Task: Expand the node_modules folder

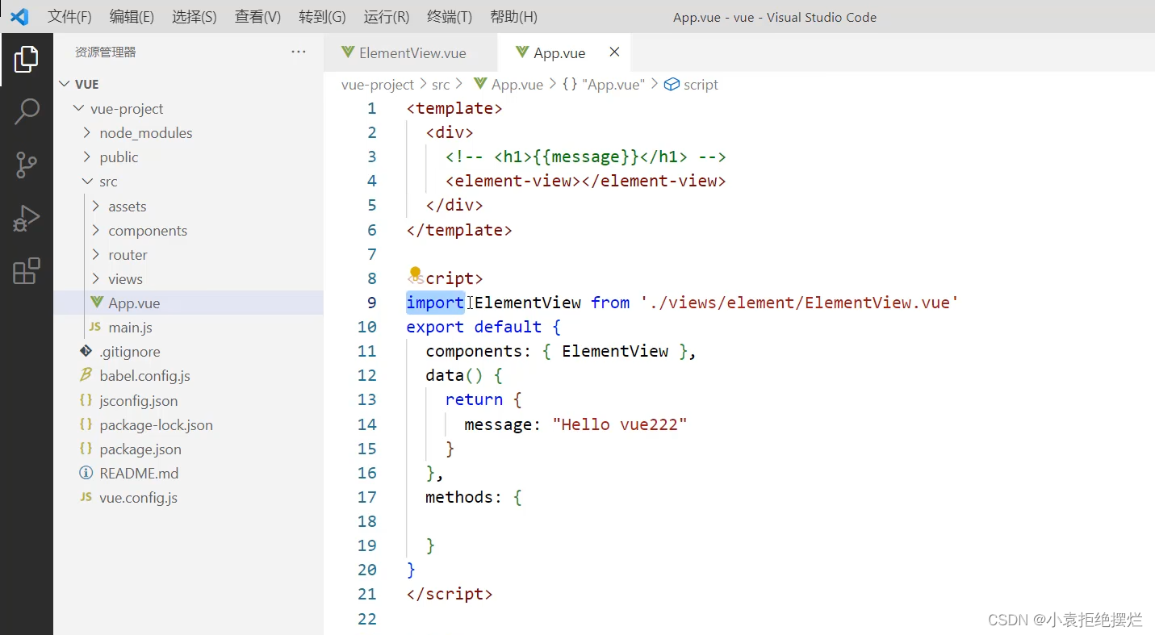Action: pyautogui.click(x=87, y=132)
